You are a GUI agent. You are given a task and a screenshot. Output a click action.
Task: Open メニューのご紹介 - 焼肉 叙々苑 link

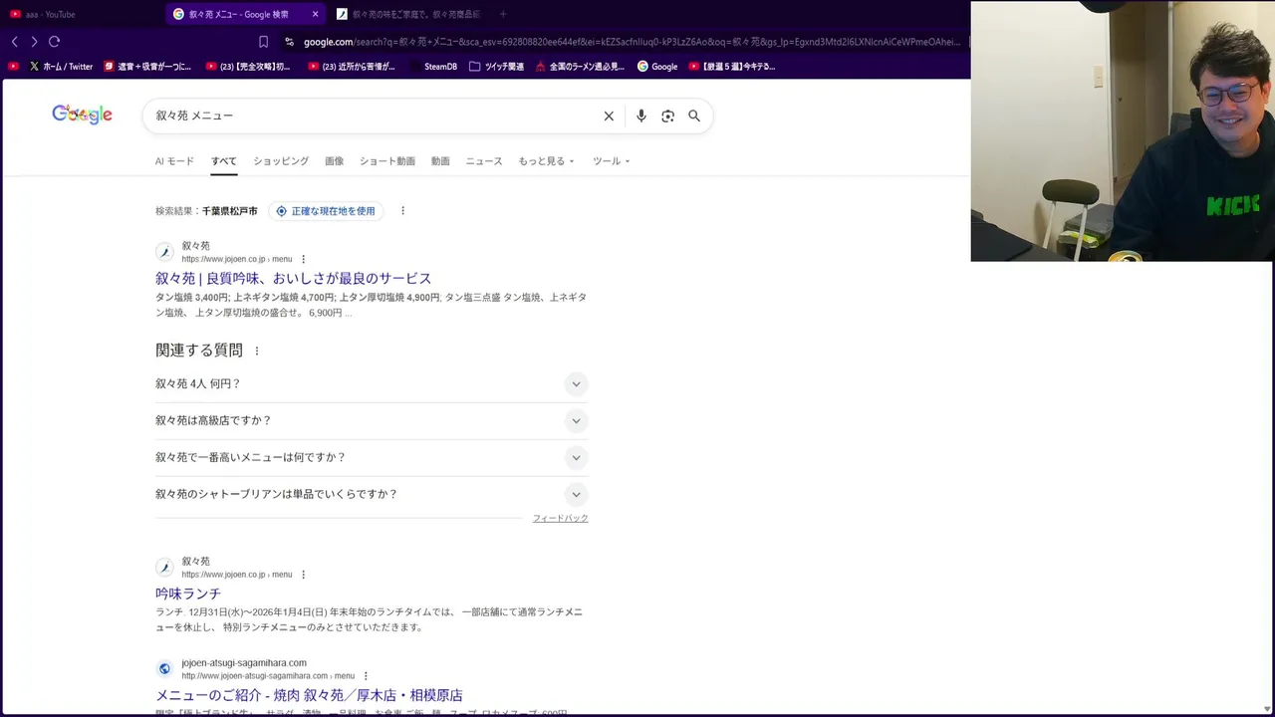tap(309, 695)
